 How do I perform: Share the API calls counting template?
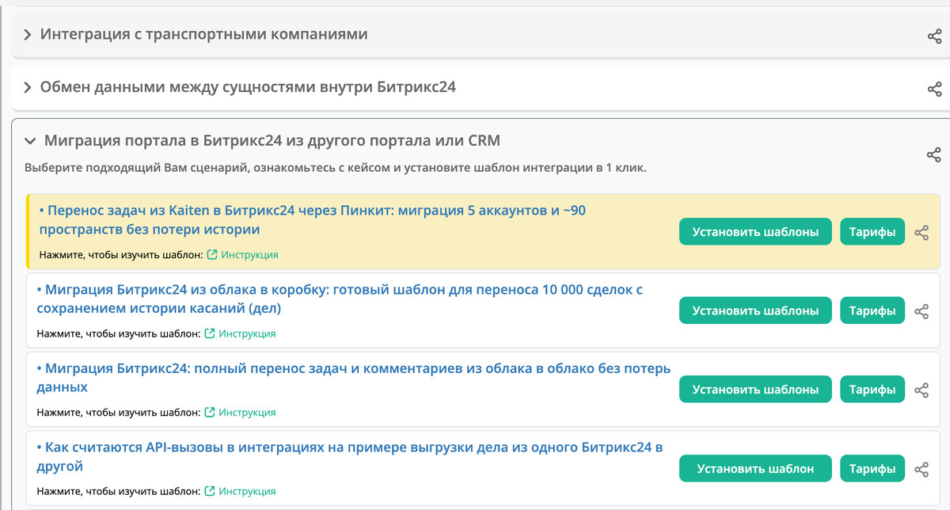coord(921,469)
